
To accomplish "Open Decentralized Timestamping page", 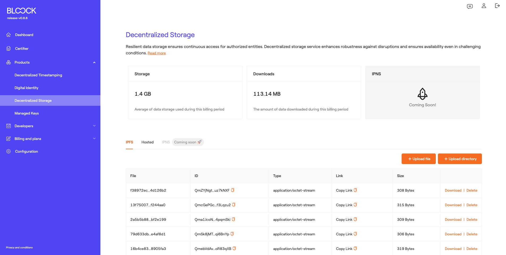I will point(38,75).
